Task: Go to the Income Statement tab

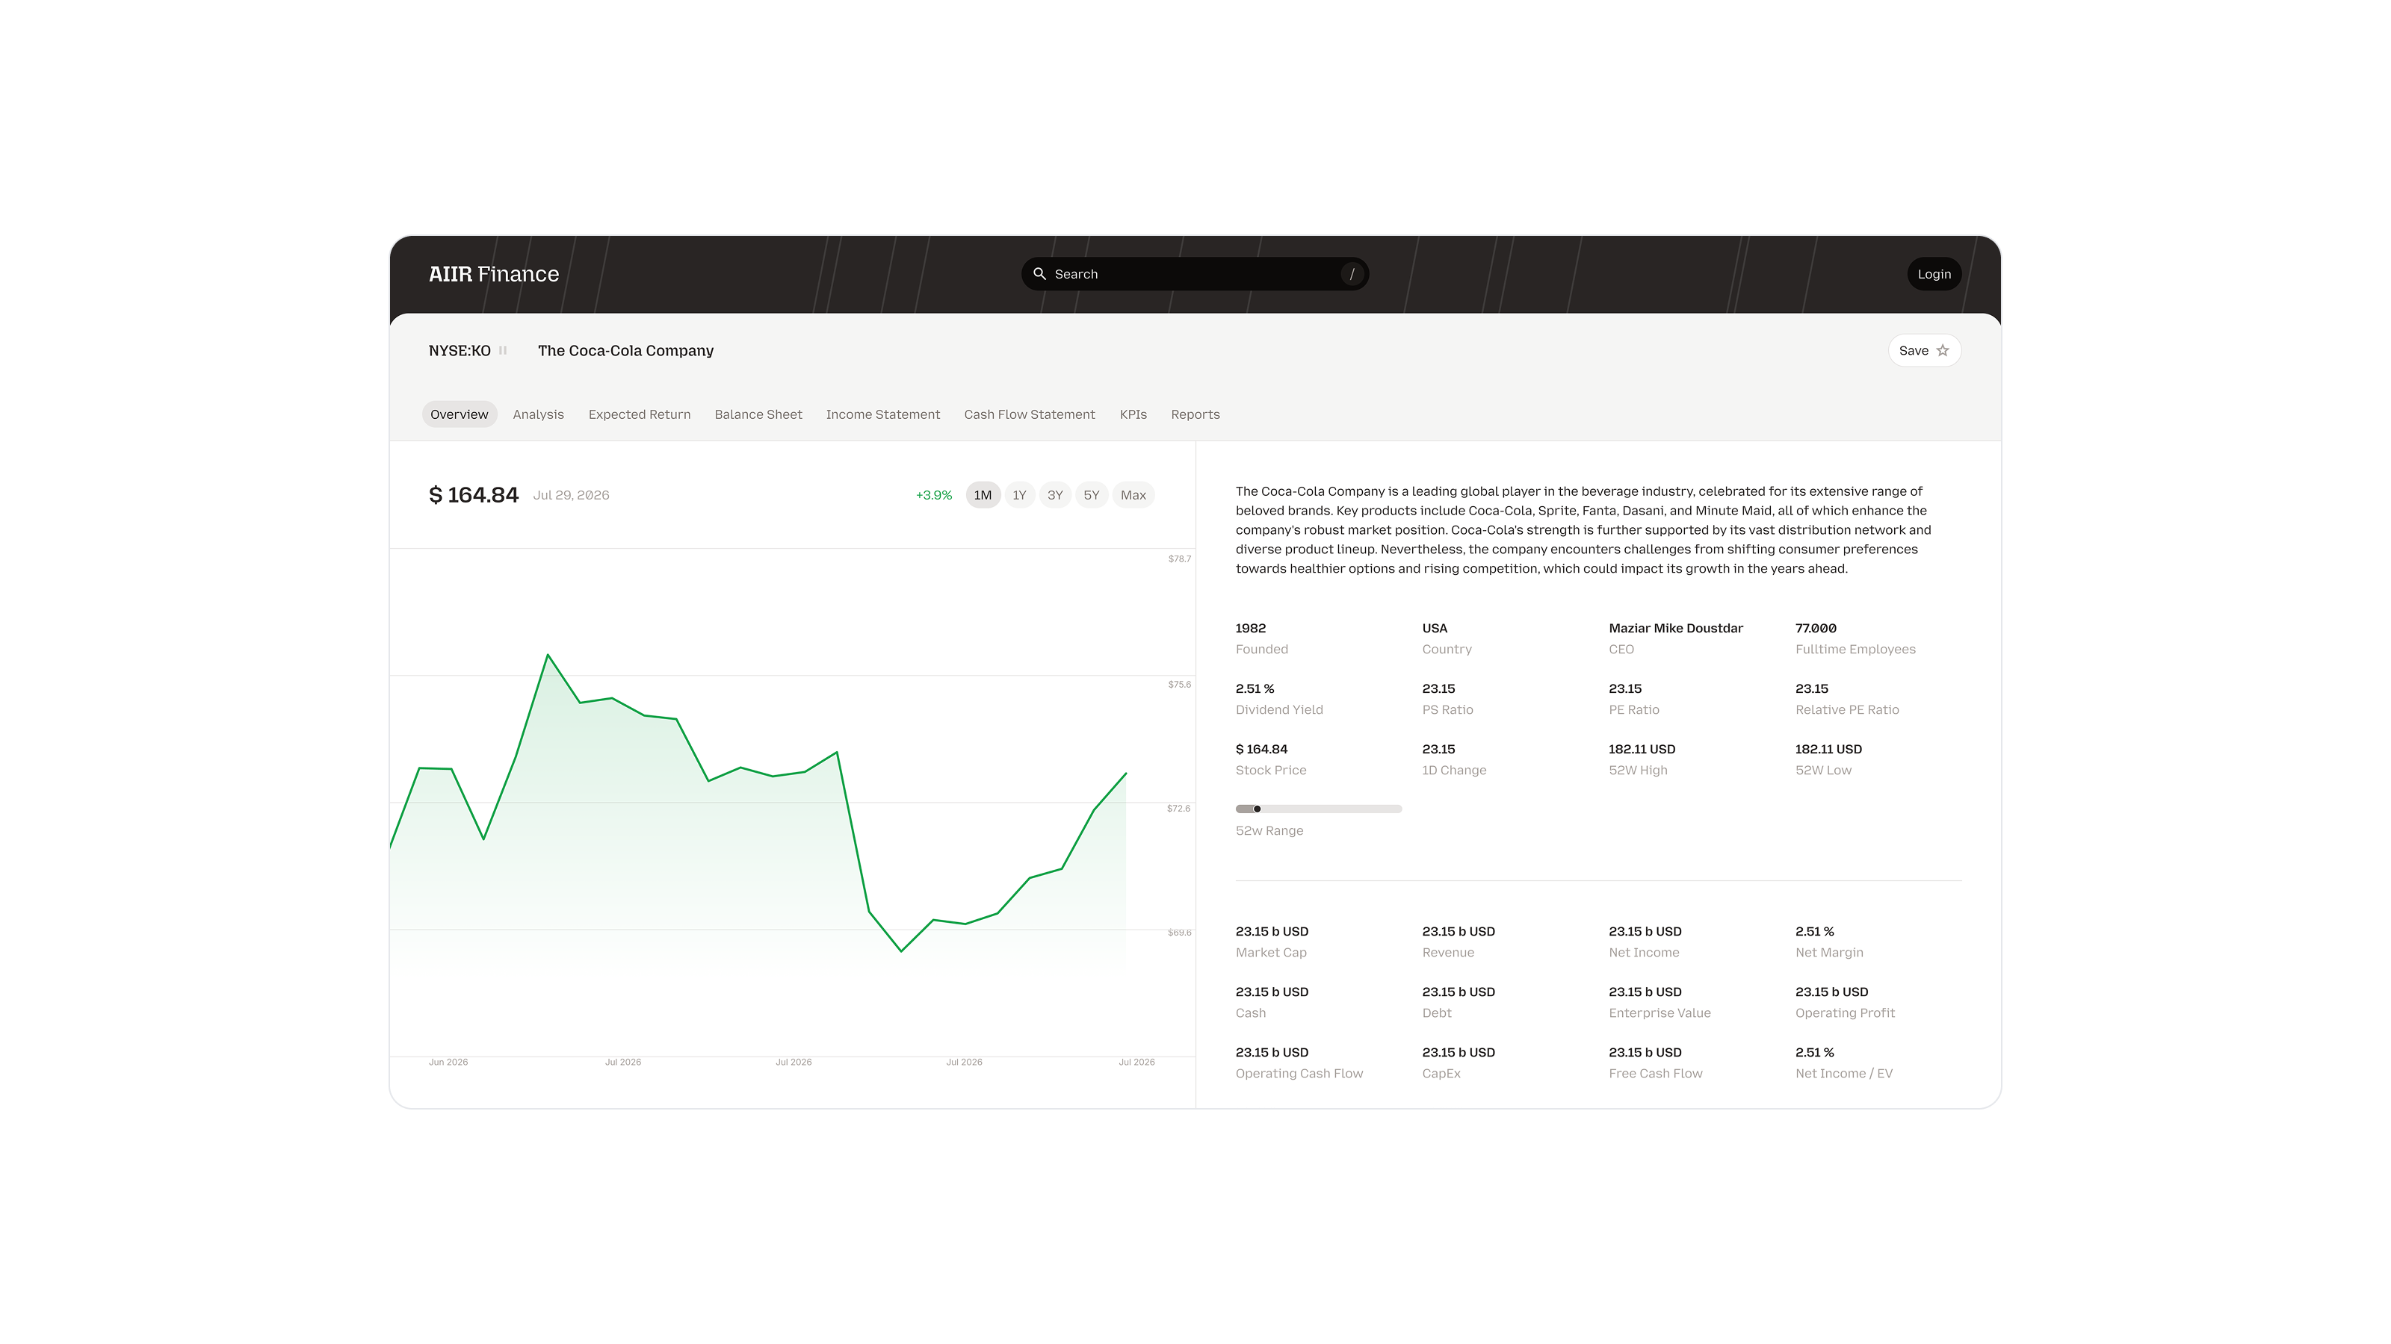Action: point(882,414)
